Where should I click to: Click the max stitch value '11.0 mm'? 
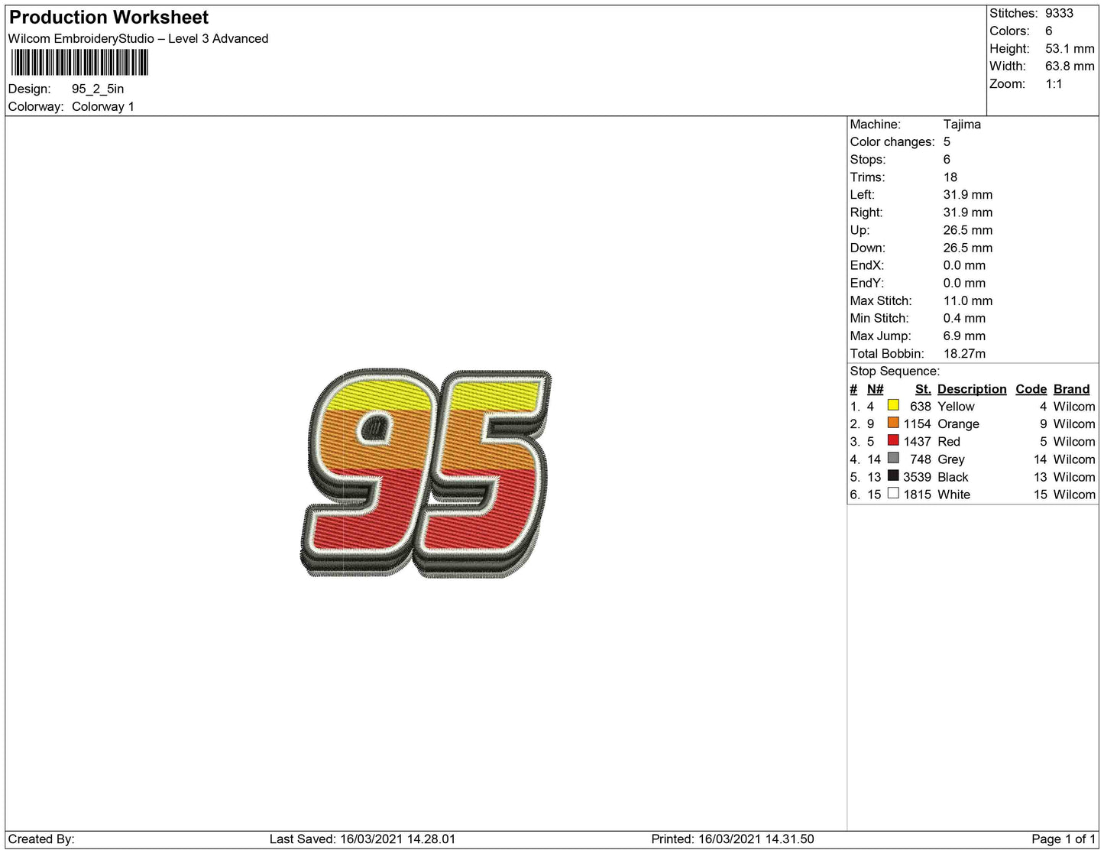(968, 300)
